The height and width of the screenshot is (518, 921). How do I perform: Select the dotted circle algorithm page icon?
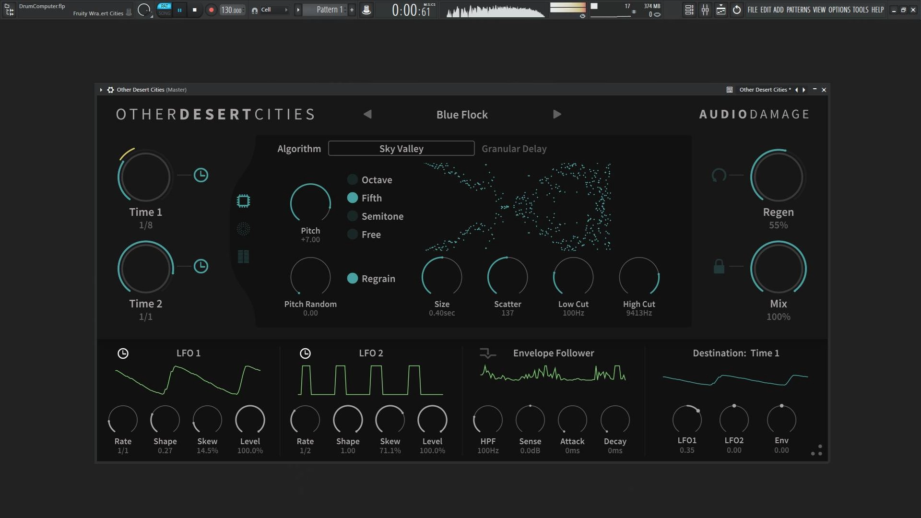click(243, 229)
